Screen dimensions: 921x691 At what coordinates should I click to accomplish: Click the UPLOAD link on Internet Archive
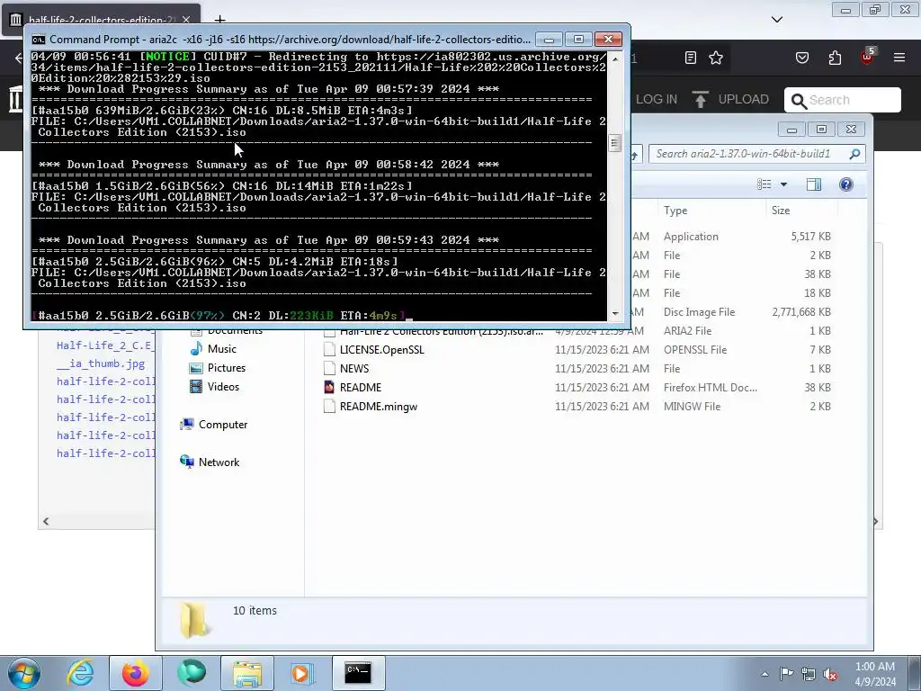click(x=743, y=99)
